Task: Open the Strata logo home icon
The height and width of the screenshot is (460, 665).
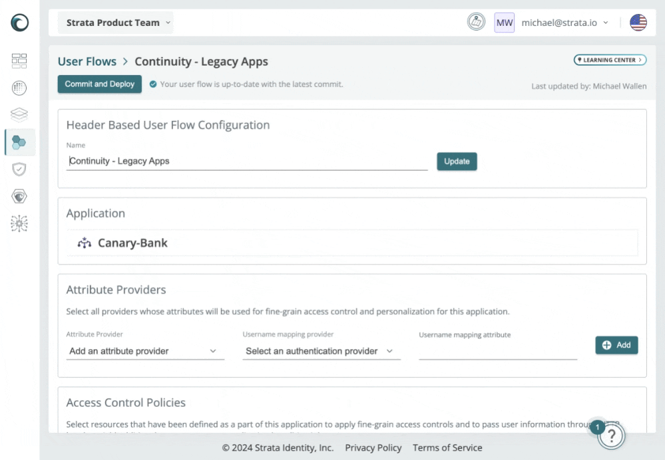Action: tap(19, 23)
